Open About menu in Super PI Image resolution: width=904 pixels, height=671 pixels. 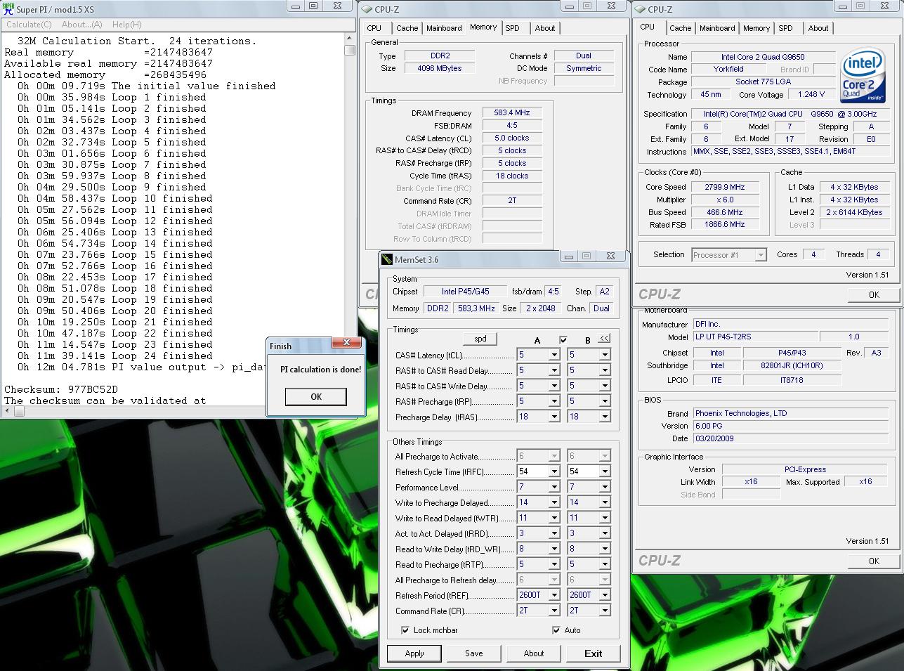tap(81, 25)
